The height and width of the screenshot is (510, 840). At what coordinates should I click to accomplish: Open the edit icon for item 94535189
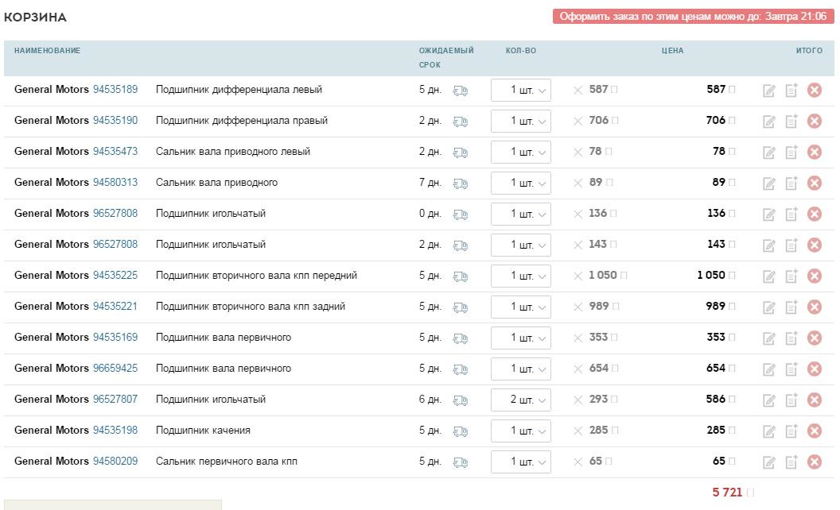768,90
